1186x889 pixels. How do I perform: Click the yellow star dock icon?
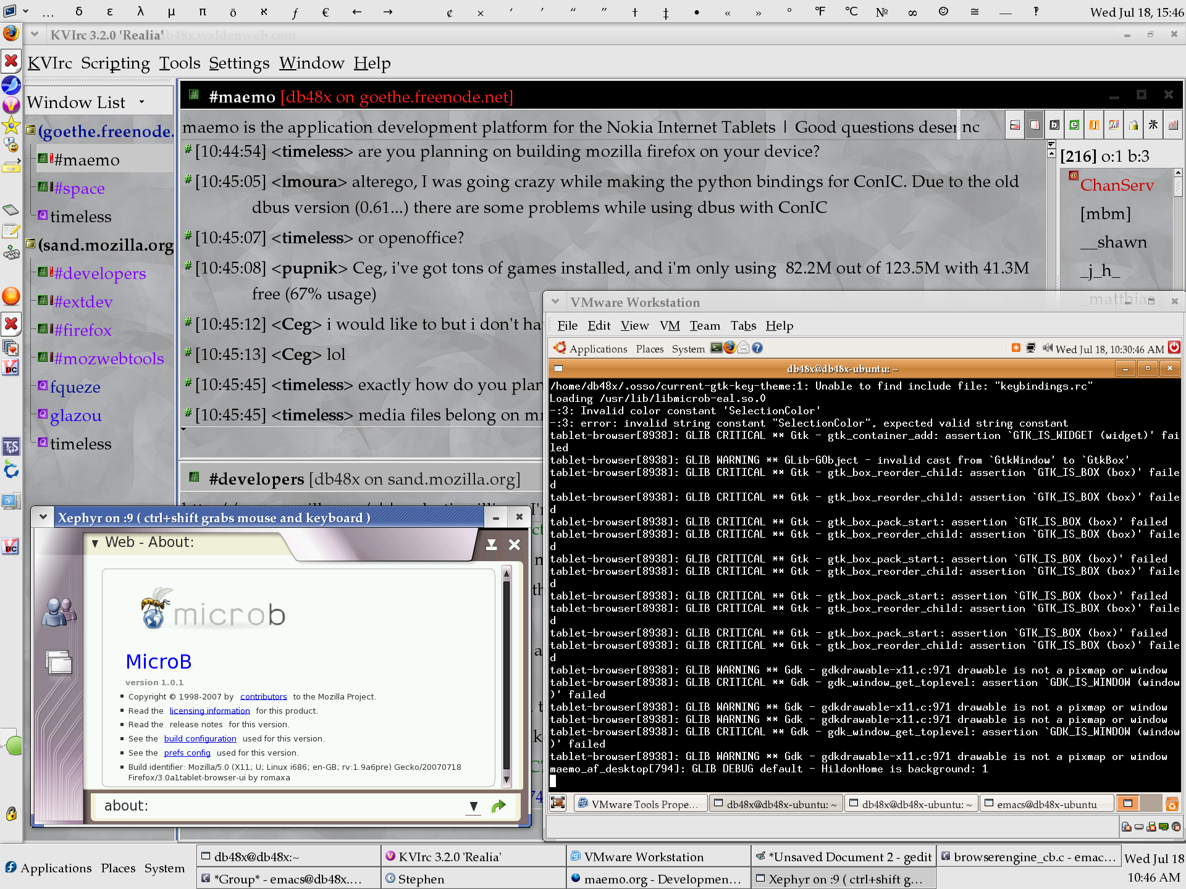[11, 126]
